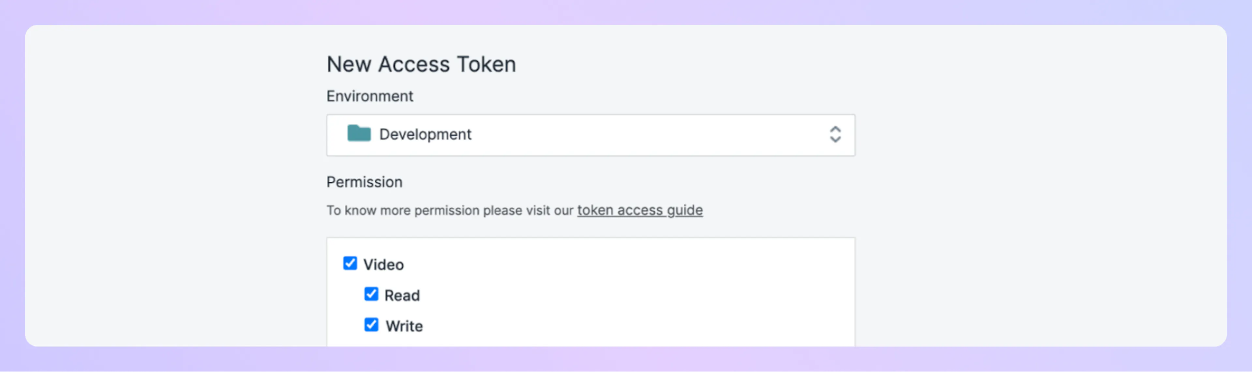Open the Development environment dropdown
This screenshot has height=372, width=1252.
tap(590, 135)
